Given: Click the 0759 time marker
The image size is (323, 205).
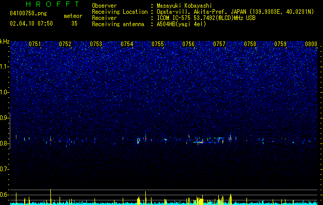Looking at the screenshot, I should [x=280, y=44].
